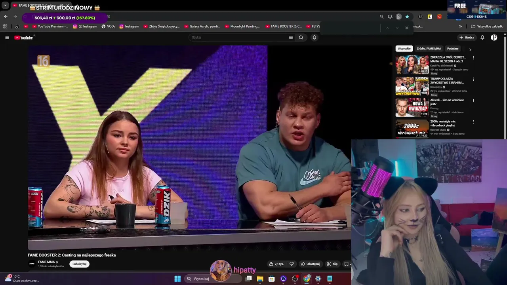Open options menu for AliScali video

[x=473, y=101]
